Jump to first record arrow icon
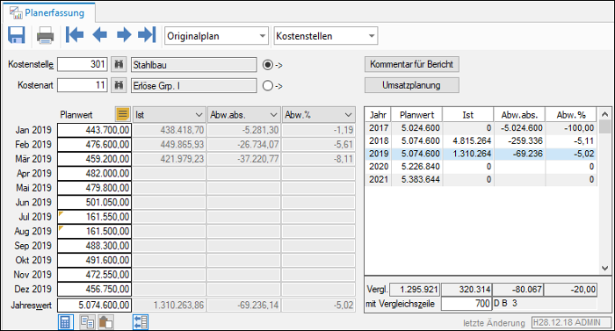Image resolution: width=615 pixels, height=331 pixels. pyautogui.click(x=75, y=35)
